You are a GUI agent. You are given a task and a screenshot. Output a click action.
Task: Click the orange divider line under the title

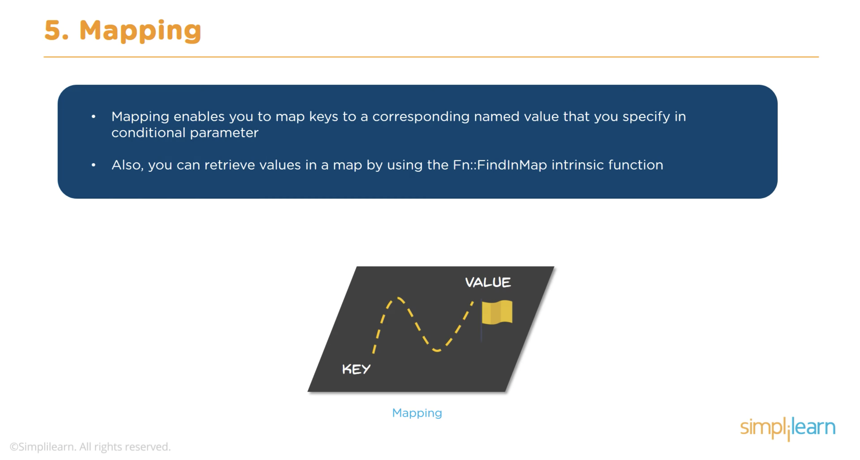pos(431,57)
